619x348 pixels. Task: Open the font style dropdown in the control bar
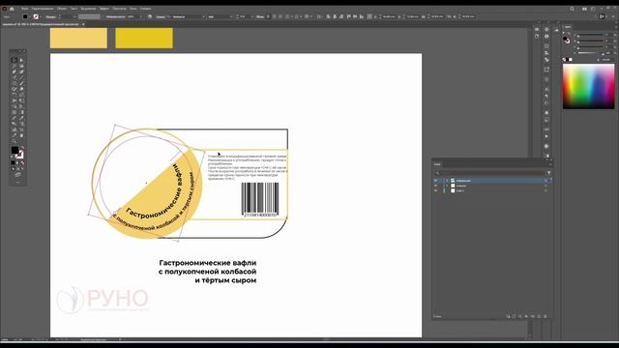231,16
